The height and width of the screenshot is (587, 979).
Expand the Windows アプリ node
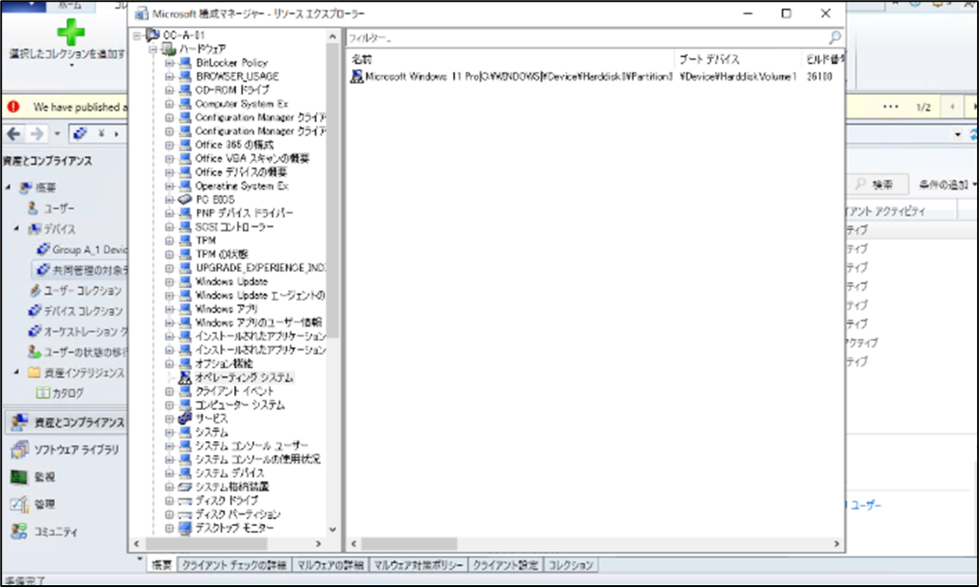169,309
